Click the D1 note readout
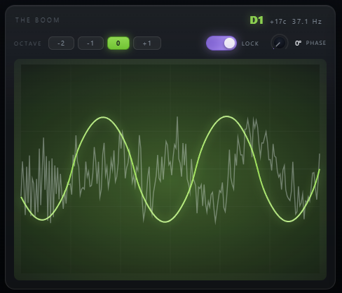 [256, 20]
